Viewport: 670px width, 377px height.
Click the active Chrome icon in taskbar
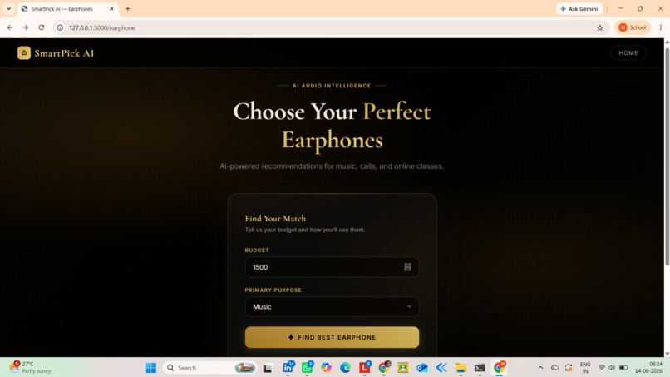(499, 367)
